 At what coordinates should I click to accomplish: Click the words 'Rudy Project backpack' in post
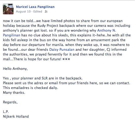pos(56,26)
